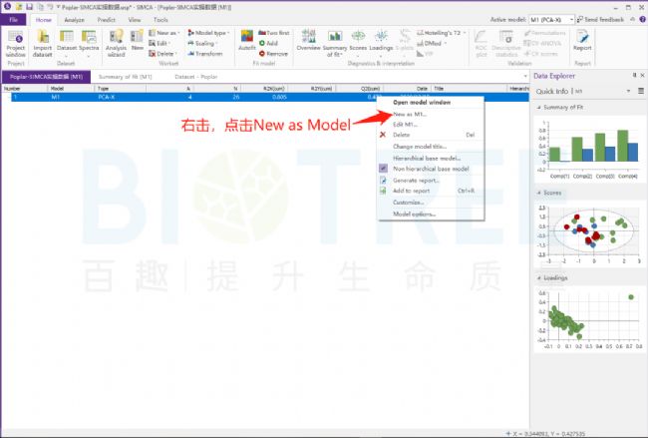Switch to the Tools ribbon tab

(x=161, y=19)
